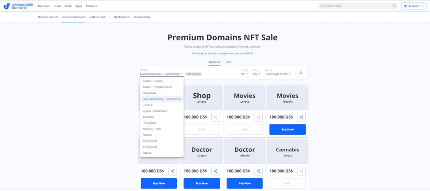Select Festive category
Viewport: 430px width, 191px height.
coord(162,153)
